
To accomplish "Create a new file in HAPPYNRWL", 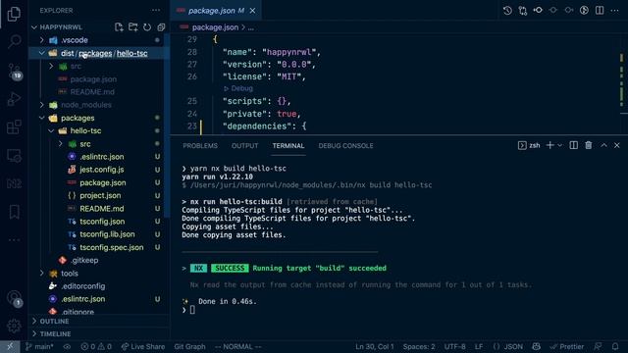I will click(119, 27).
